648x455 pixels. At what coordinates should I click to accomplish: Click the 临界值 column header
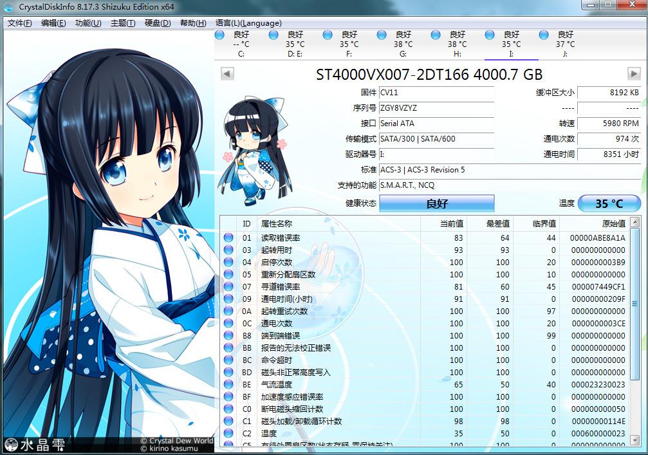(x=536, y=223)
